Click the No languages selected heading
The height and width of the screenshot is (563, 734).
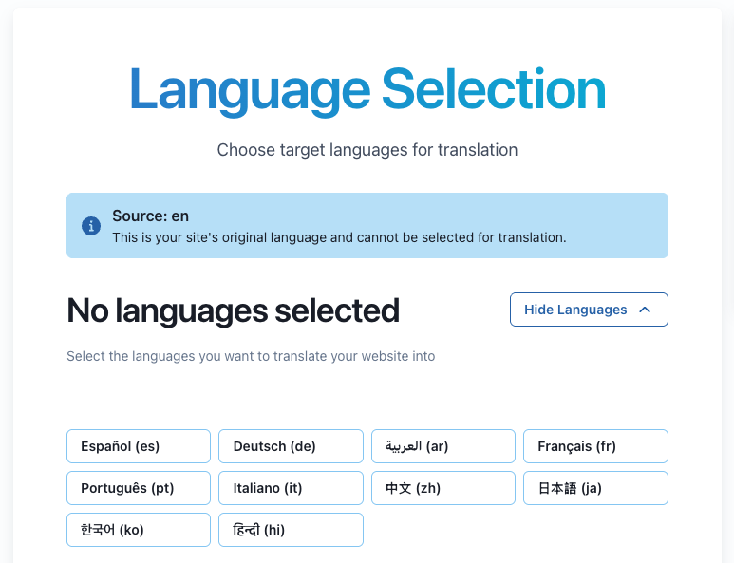coord(233,310)
